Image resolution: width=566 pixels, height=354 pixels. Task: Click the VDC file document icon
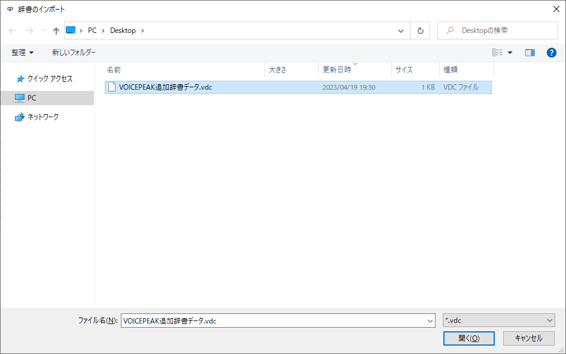(112, 87)
